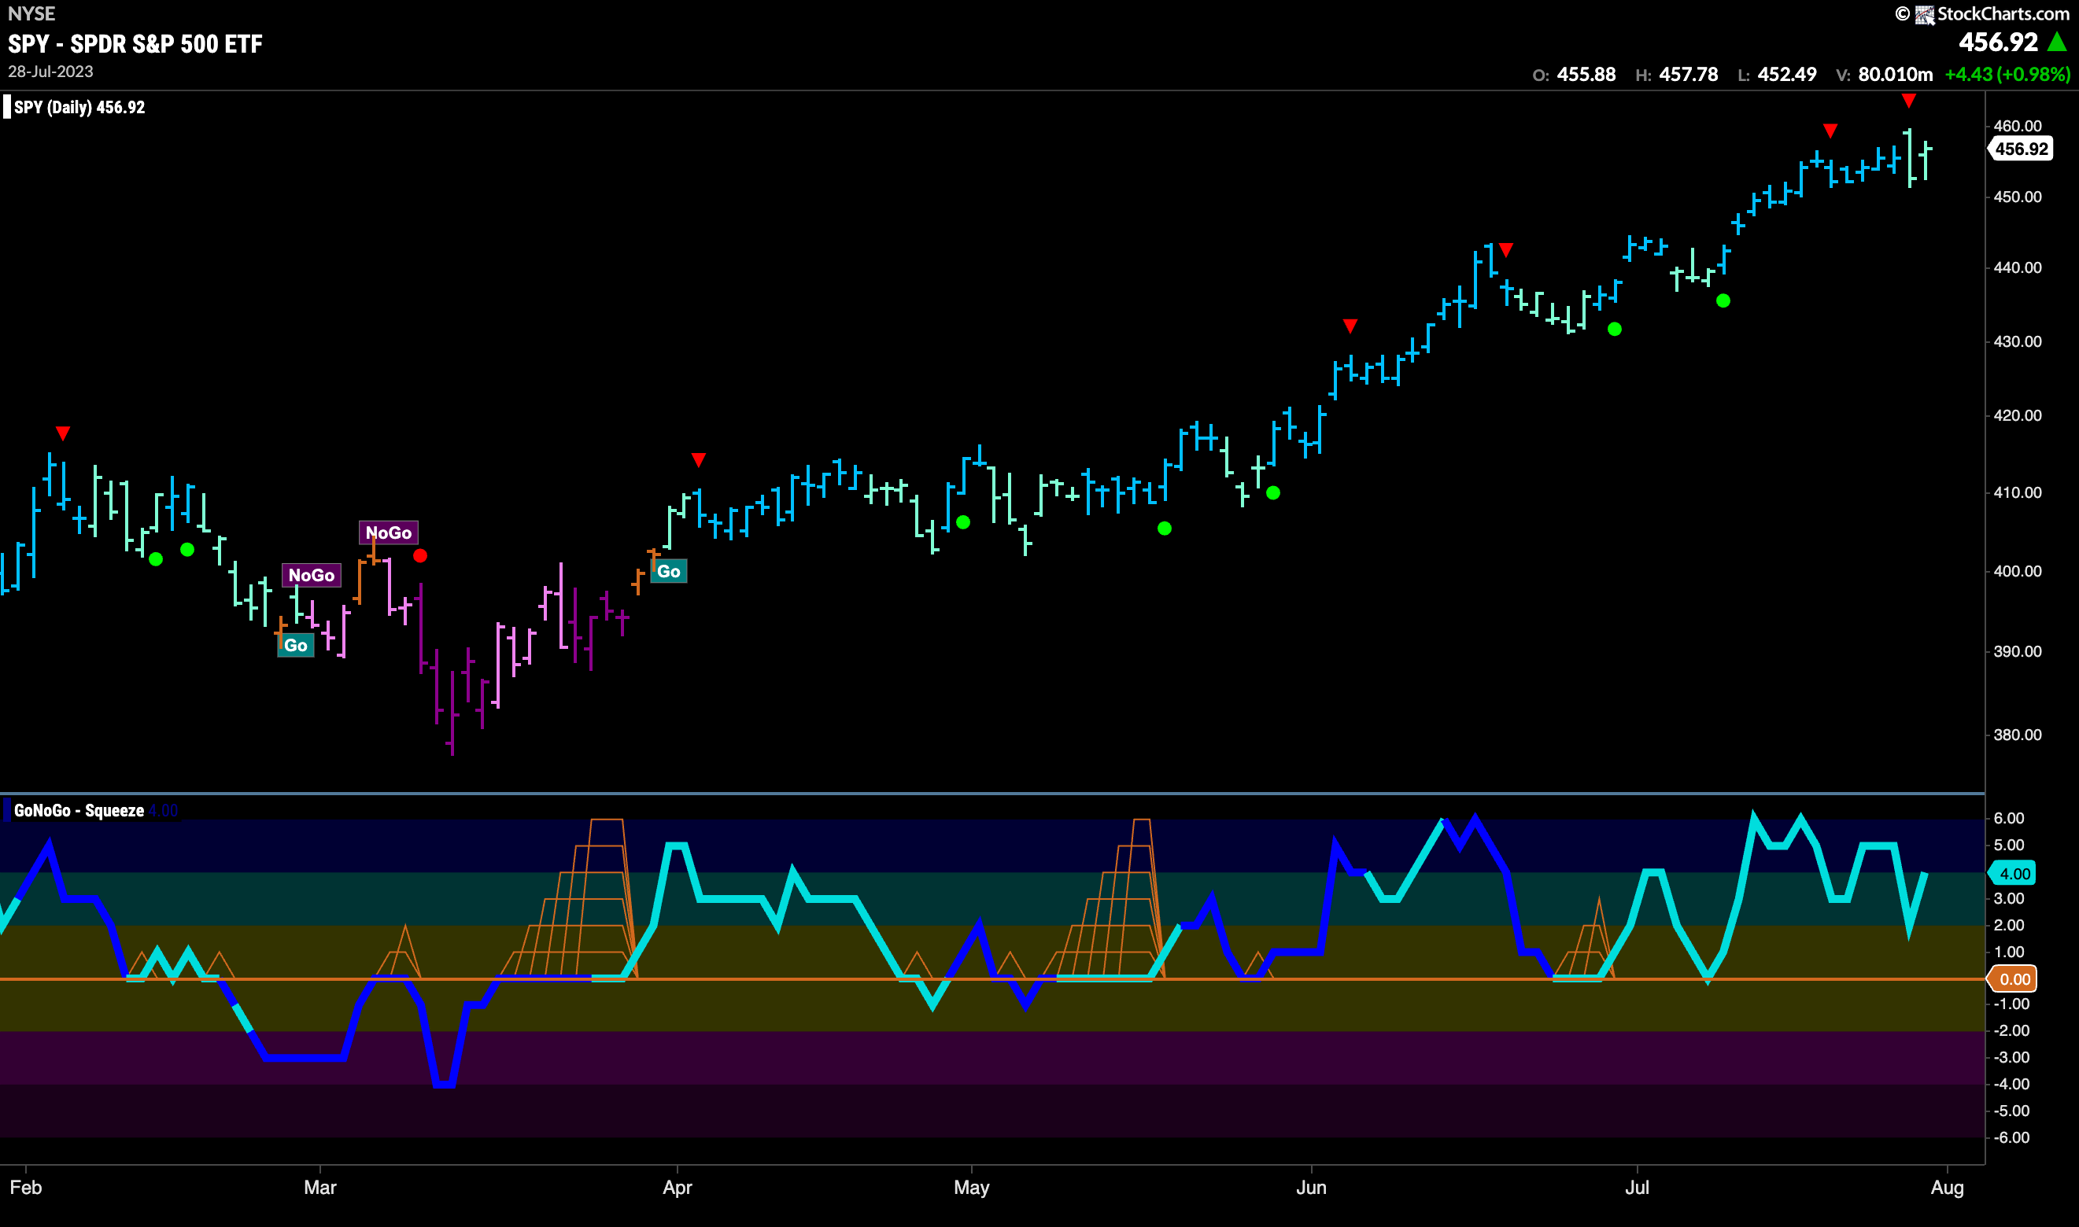Viewport: 2079px width, 1227px height.
Task: Click the 460.00 price axis label
Action: [2018, 126]
